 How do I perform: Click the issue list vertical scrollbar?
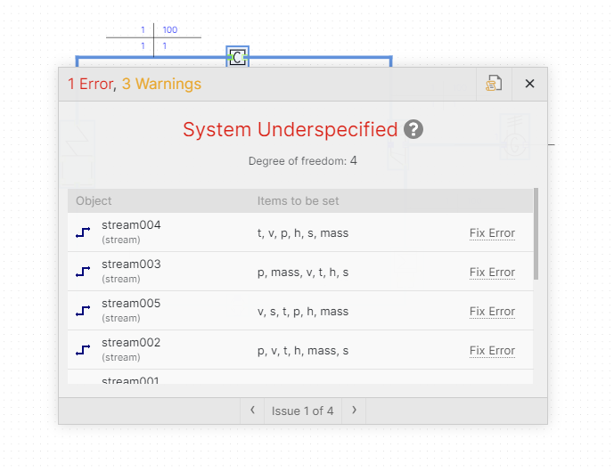536,233
